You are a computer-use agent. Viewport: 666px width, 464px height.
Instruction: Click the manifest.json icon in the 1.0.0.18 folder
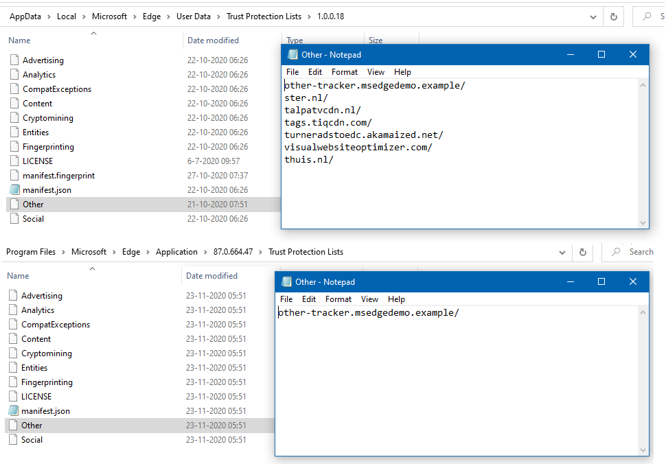click(x=14, y=189)
